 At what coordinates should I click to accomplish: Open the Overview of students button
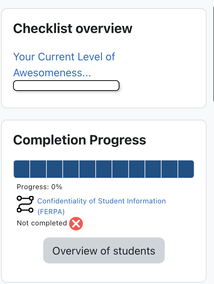coord(104,251)
